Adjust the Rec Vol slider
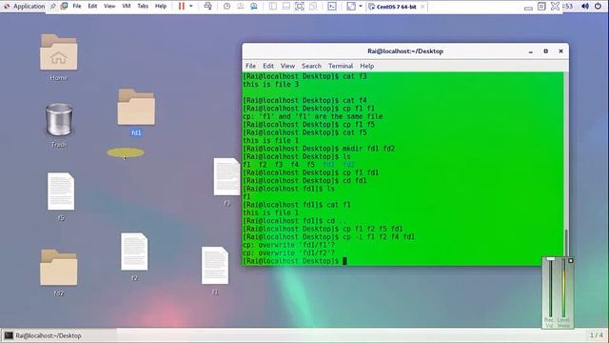The image size is (609, 343). click(550, 288)
